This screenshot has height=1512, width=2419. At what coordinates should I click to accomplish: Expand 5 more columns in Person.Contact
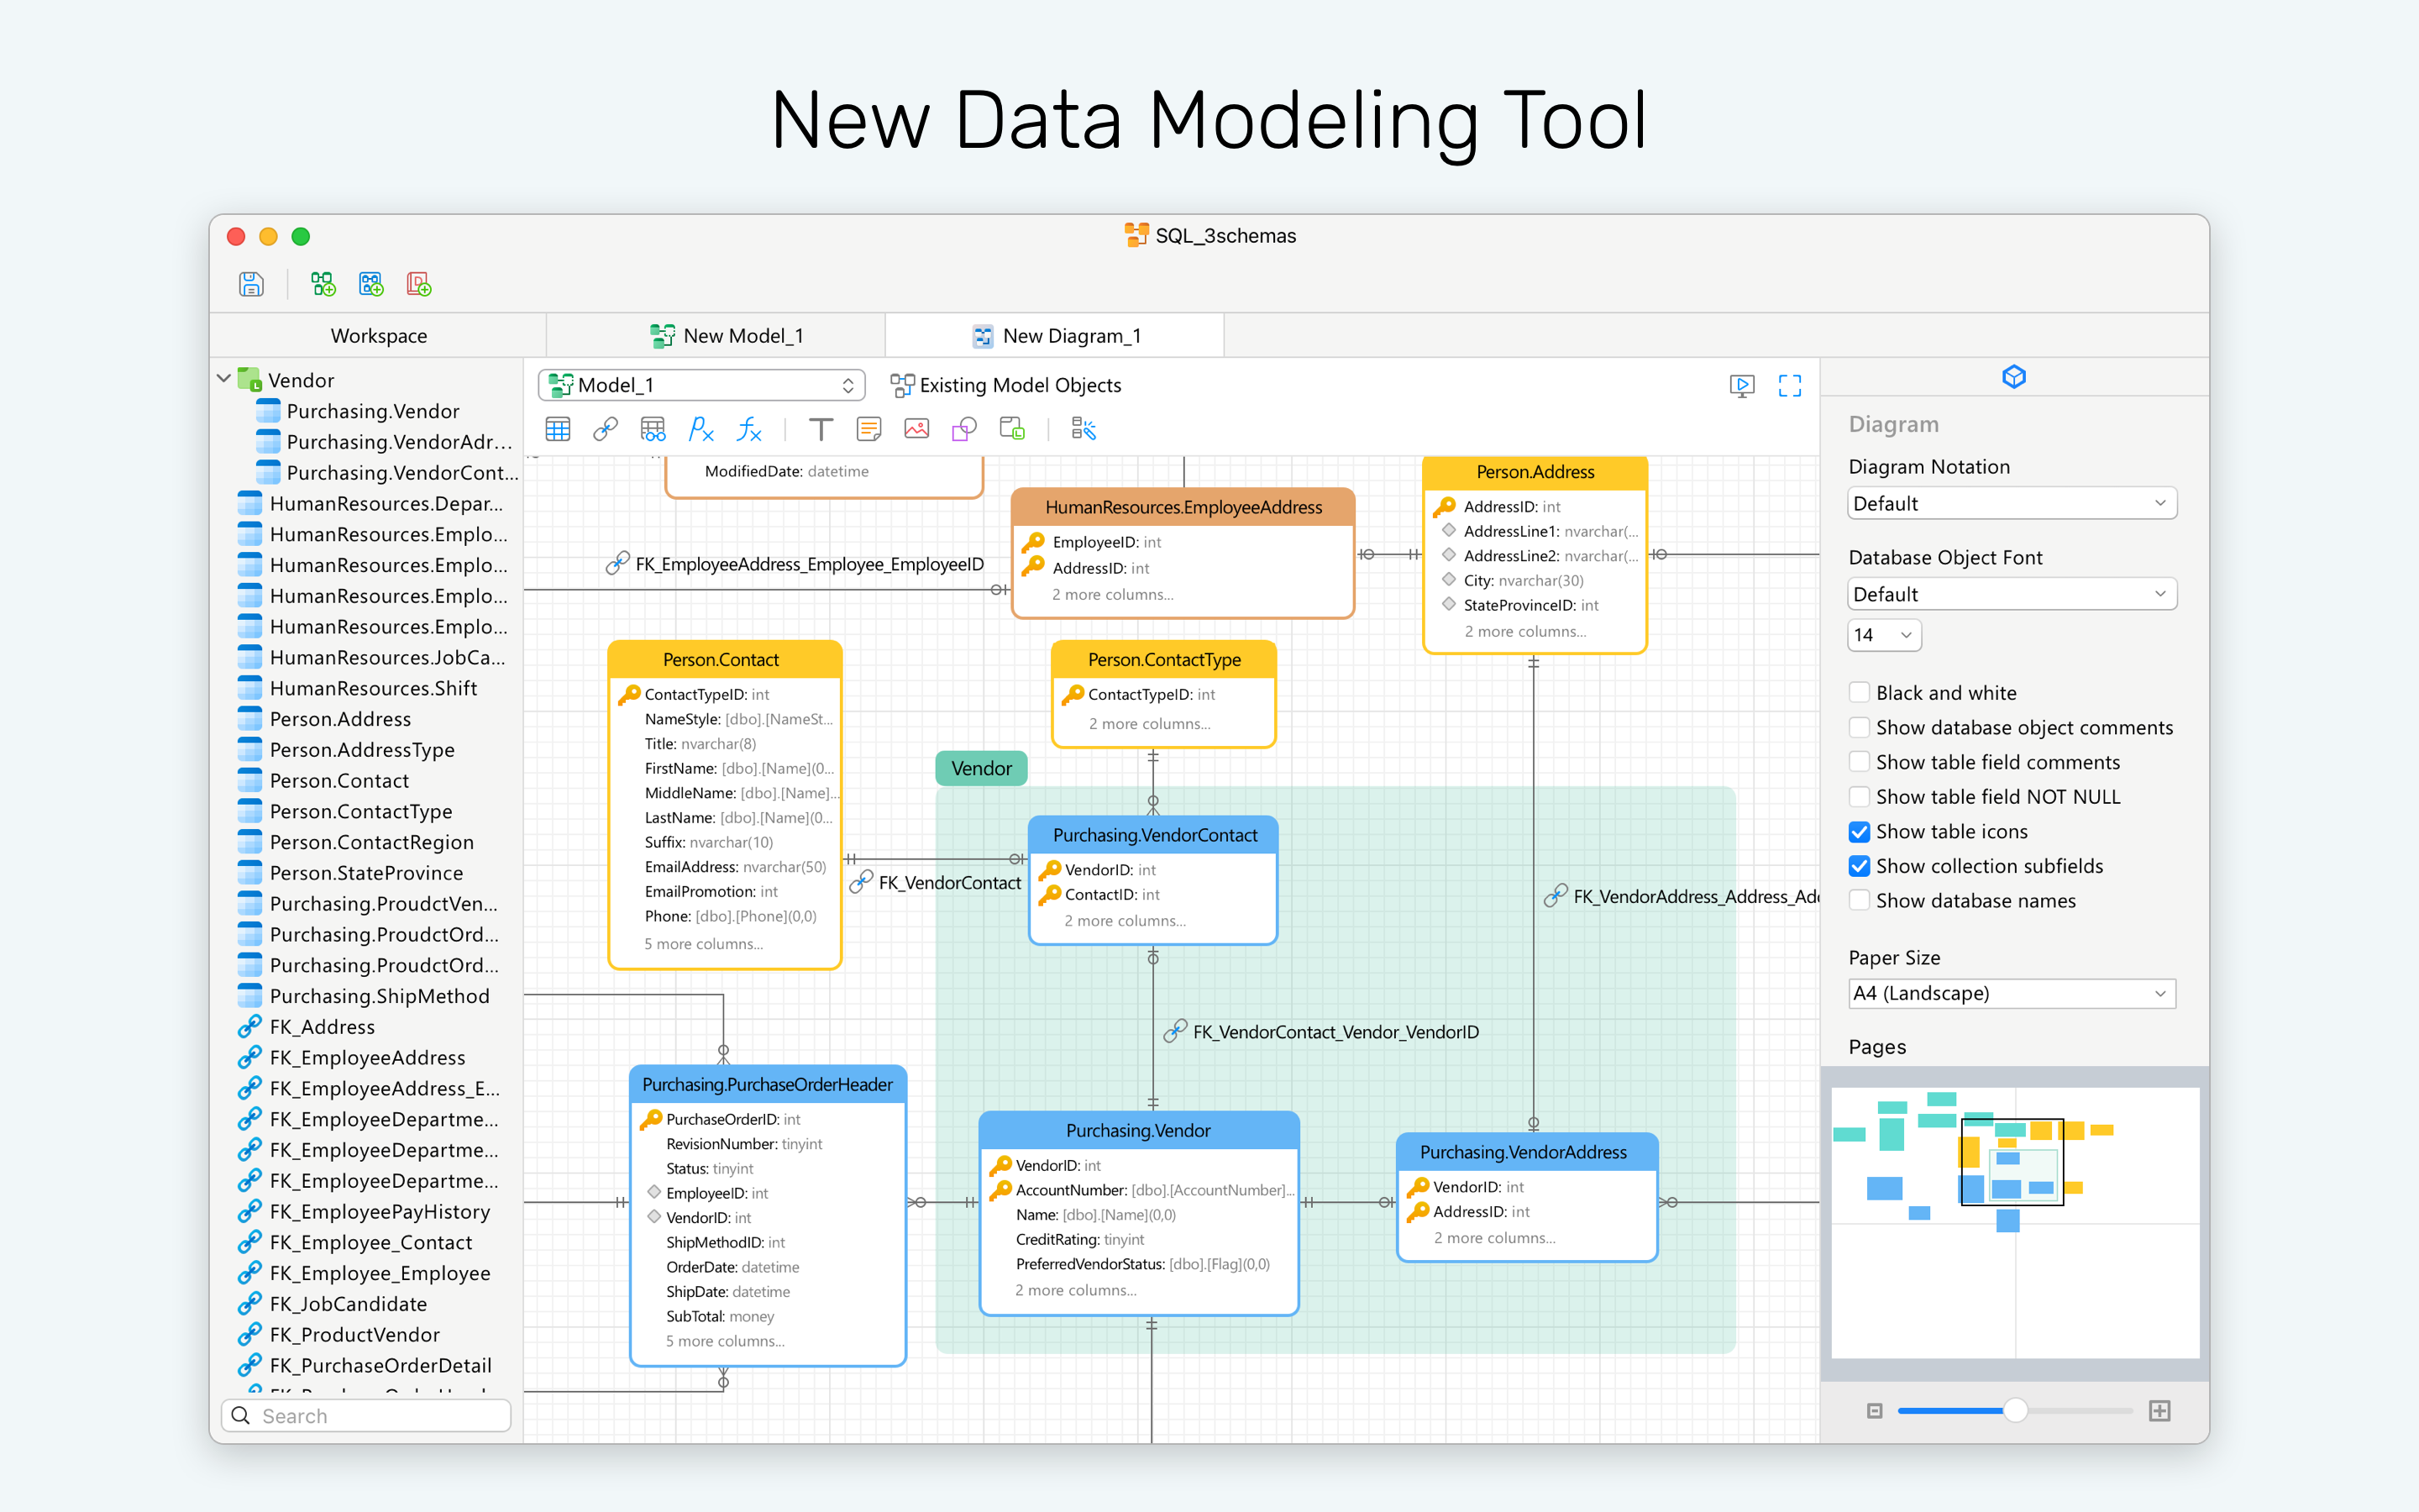704,944
